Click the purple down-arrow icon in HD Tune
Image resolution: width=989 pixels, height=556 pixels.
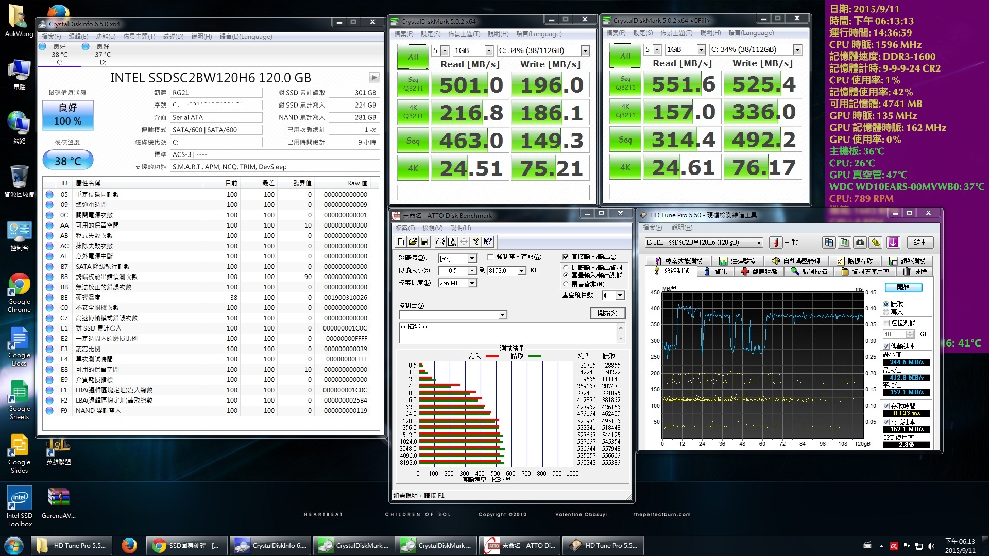pyautogui.click(x=893, y=242)
